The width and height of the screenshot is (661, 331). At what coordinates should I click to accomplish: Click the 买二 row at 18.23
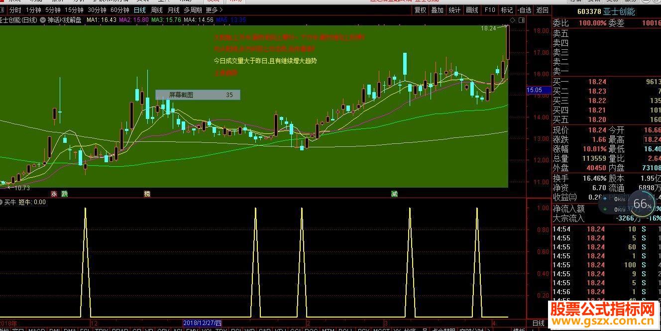(x=607, y=91)
